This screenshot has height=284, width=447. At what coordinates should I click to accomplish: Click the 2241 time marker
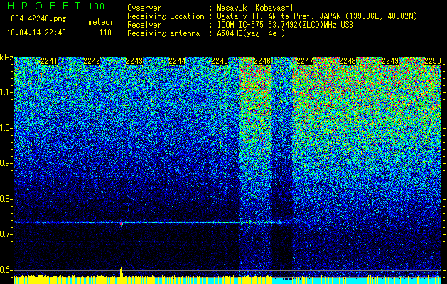tap(49, 61)
